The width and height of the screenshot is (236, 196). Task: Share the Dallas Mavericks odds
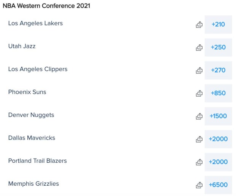[199, 139]
